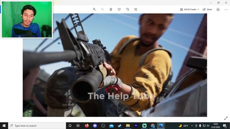Enter full screen with the expand arrows
This screenshot has height=129, width=230.
tap(226, 118)
